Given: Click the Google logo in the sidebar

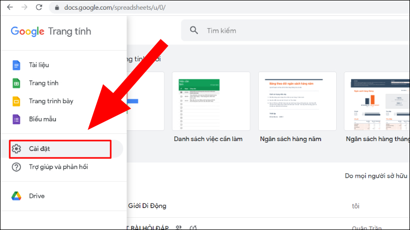Looking at the screenshot, I should click(x=28, y=31).
